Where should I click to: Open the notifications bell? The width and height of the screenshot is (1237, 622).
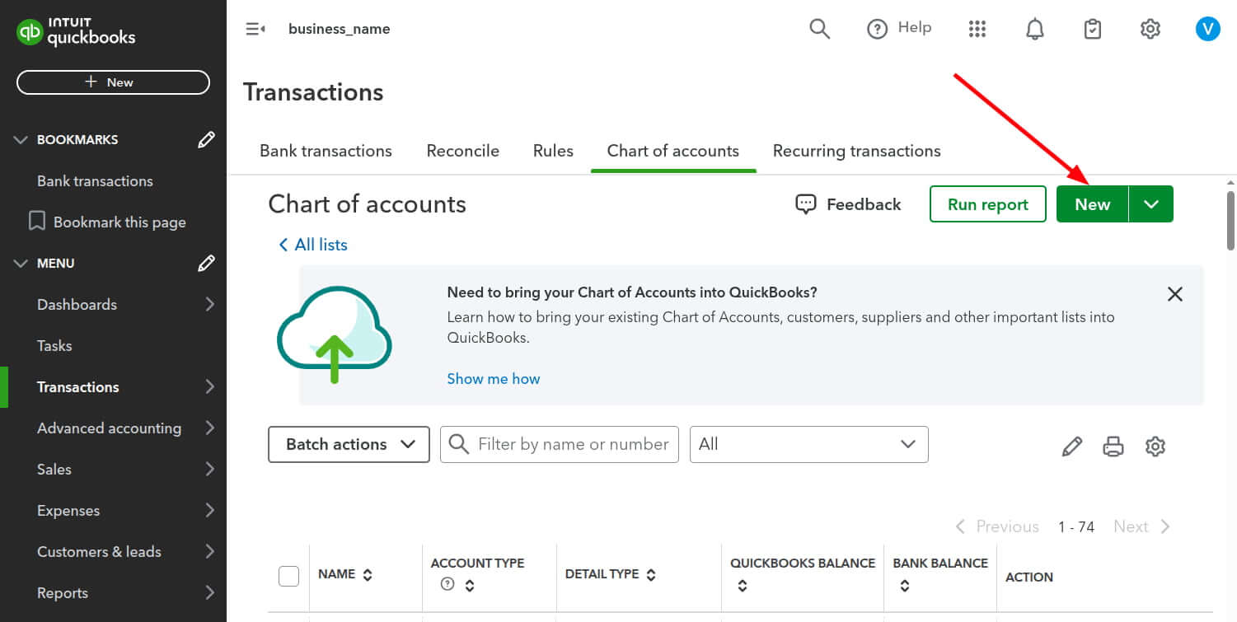click(x=1035, y=29)
